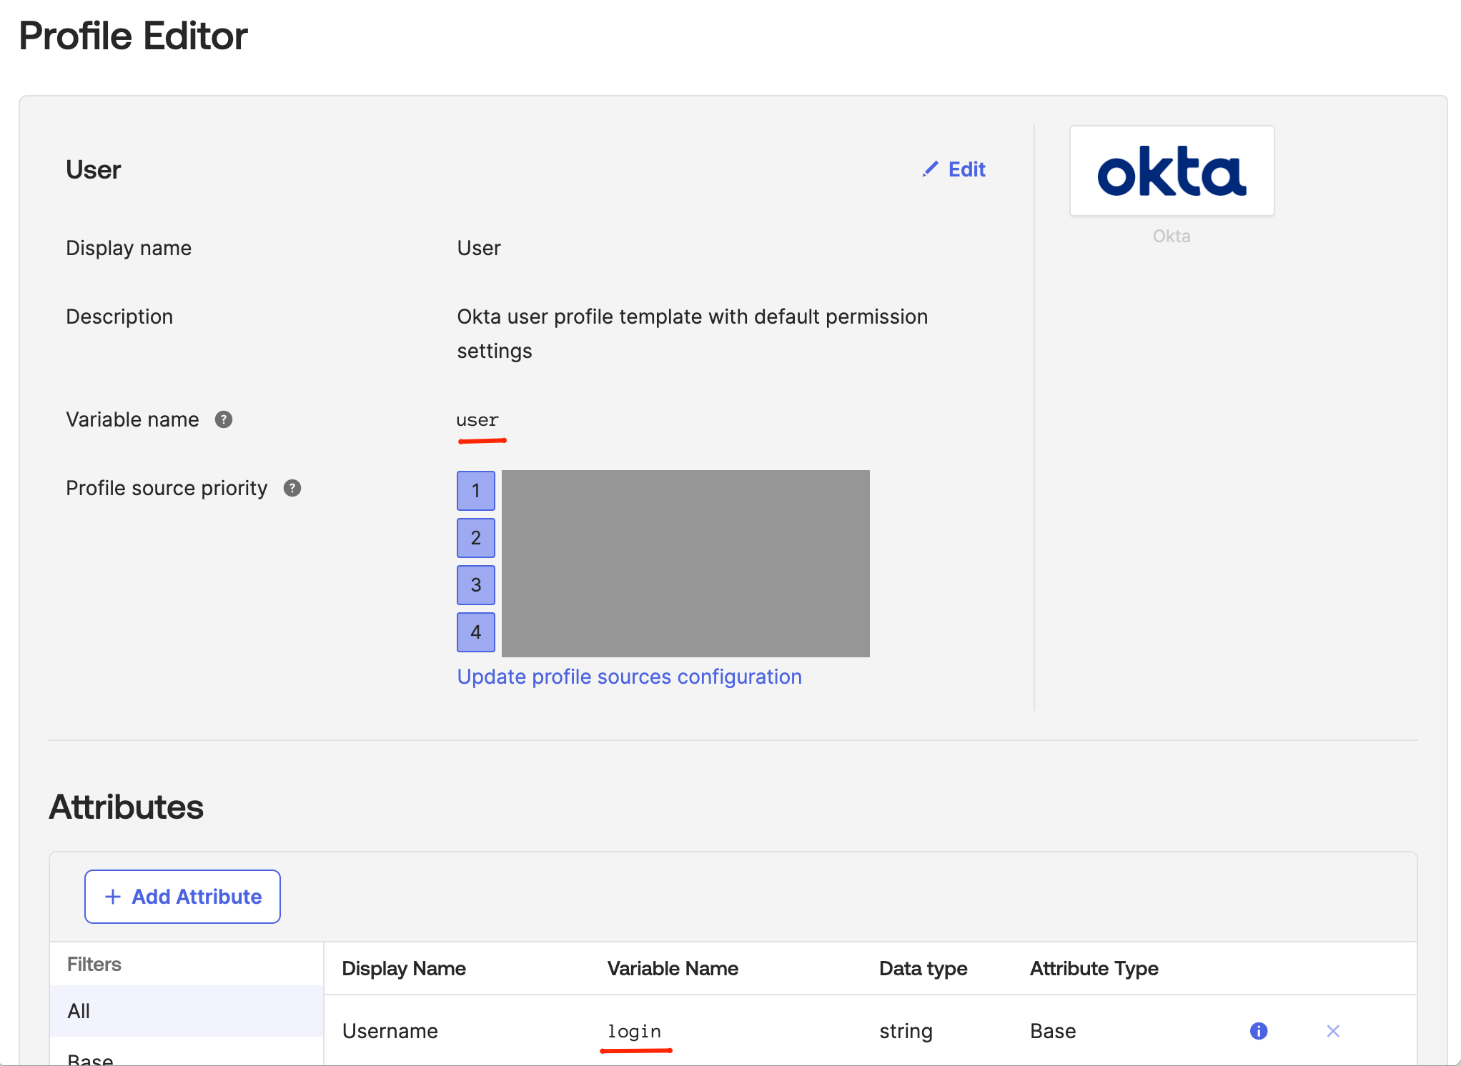Open the Data type column options
The width and height of the screenshot is (1461, 1066).
(x=923, y=968)
